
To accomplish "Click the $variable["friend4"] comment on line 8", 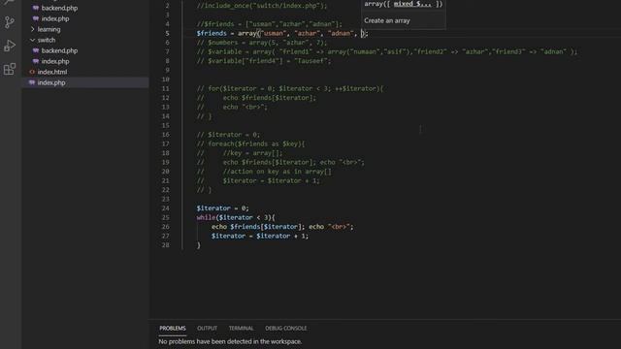I will click(x=264, y=61).
